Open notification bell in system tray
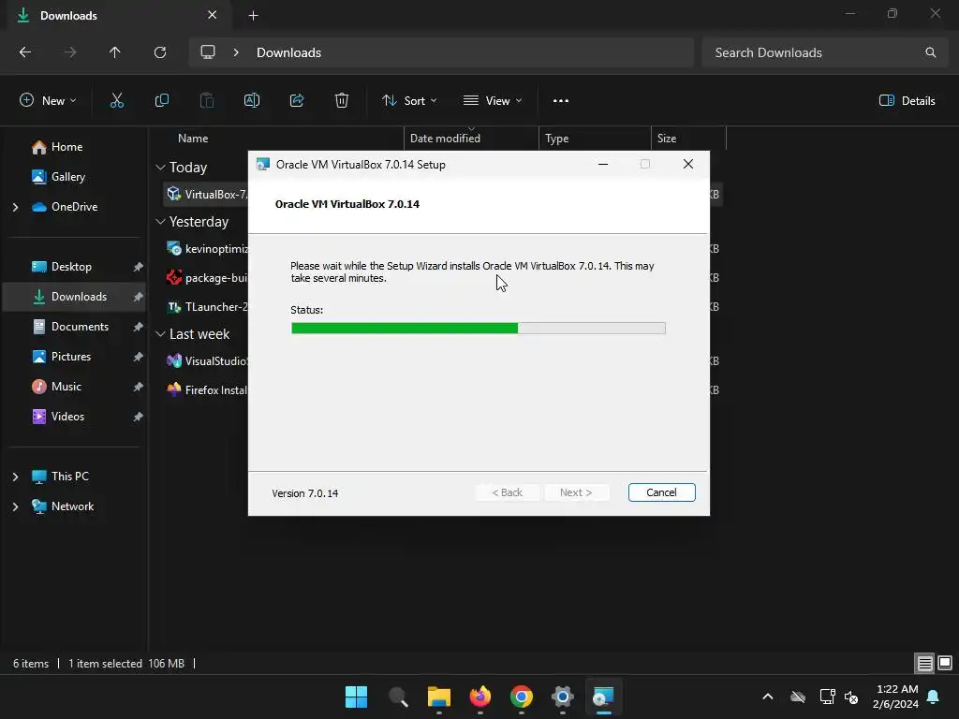Screen dimensions: 959x719 [x=934, y=697]
